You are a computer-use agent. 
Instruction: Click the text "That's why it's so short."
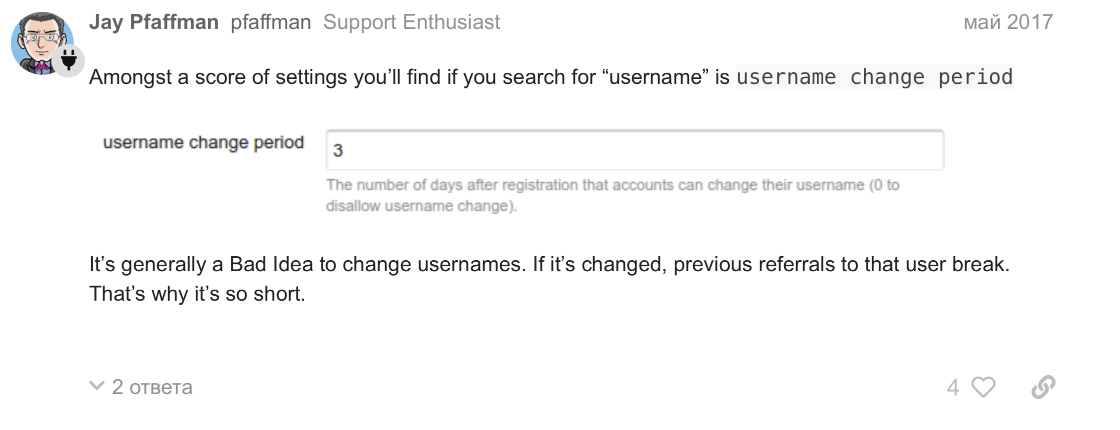click(x=197, y=294)
